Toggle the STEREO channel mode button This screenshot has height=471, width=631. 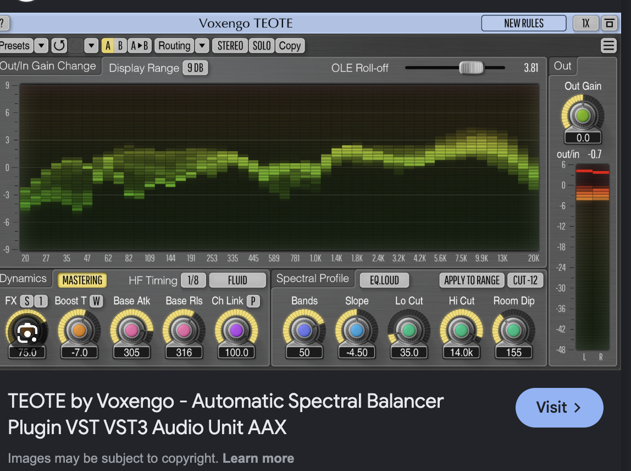[x=230, y=46]
